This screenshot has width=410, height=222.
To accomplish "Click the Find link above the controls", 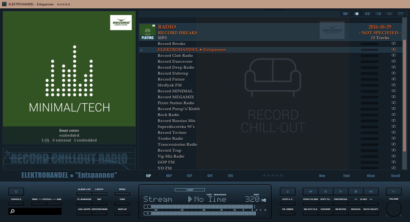I will [x=346, y=176].
